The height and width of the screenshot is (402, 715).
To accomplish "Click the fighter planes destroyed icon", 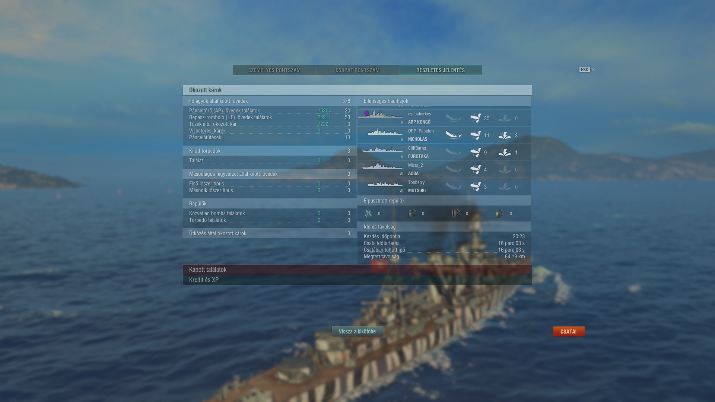I will click(x=368, y=213).
